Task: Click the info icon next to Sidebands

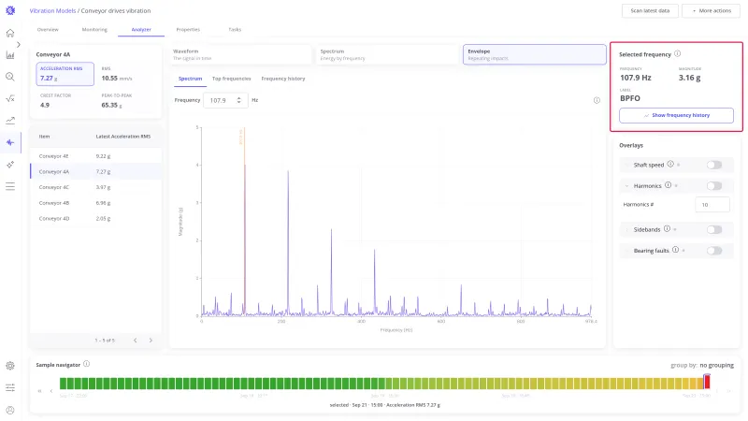Action: [x=667, y=229]
